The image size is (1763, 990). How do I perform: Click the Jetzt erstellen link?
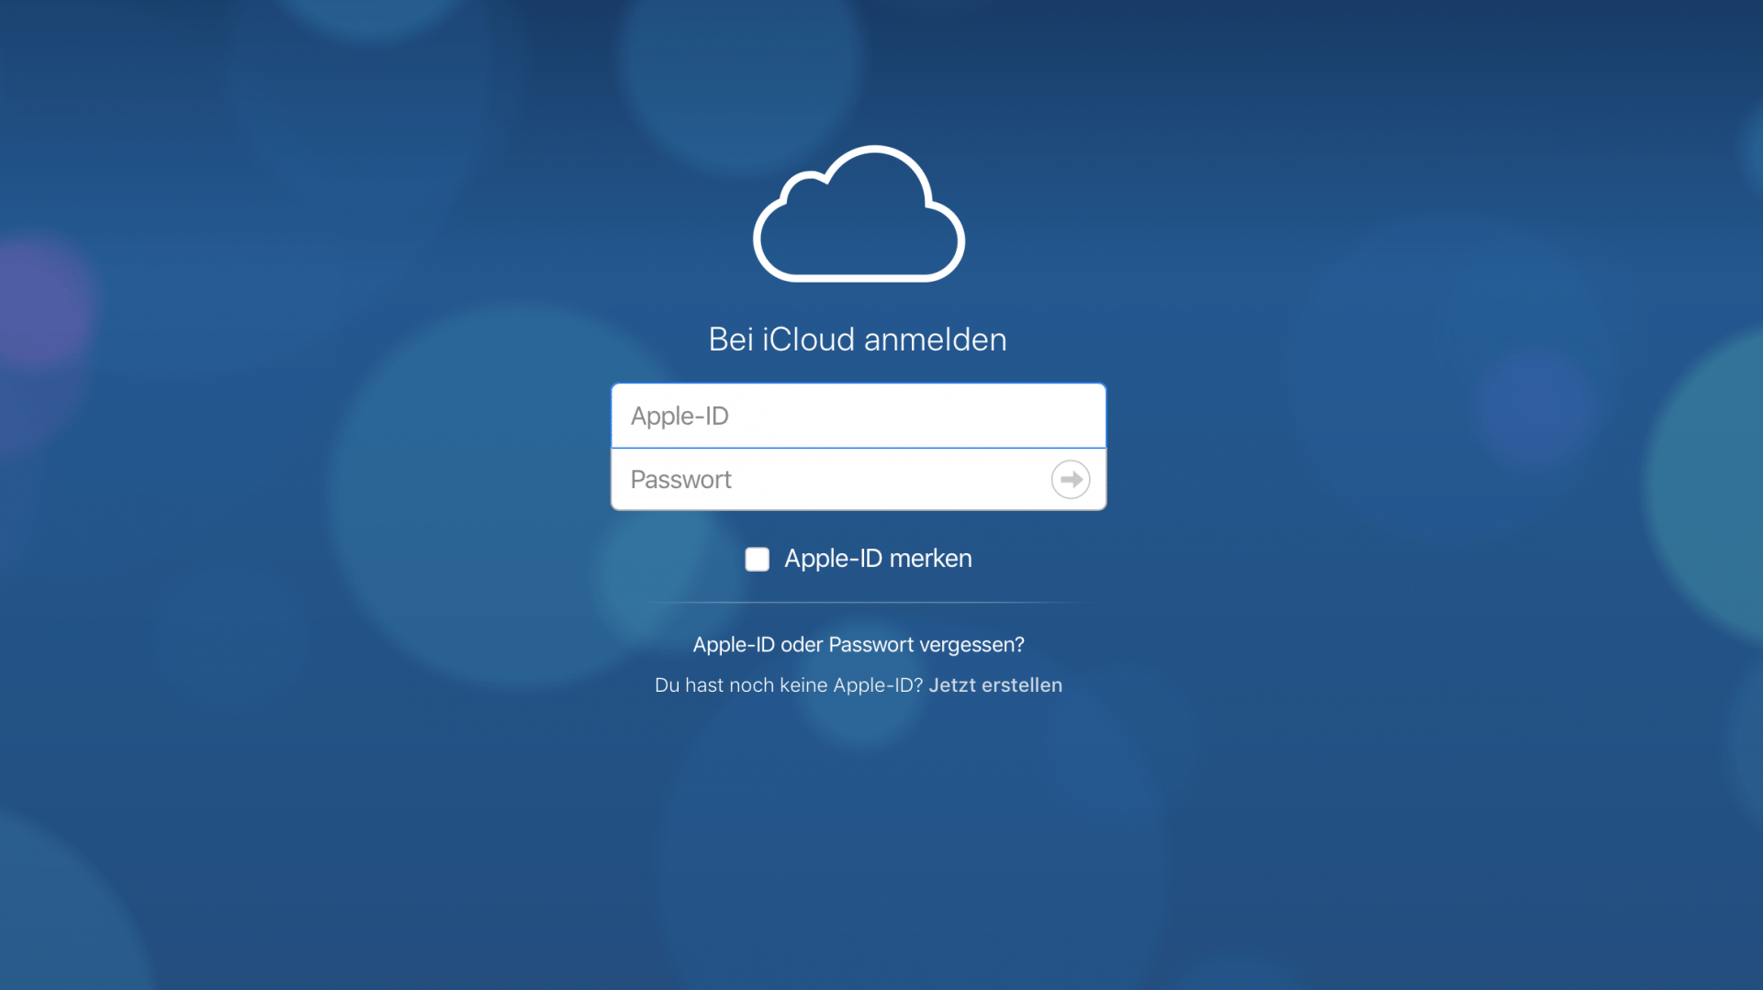(995, 685)
